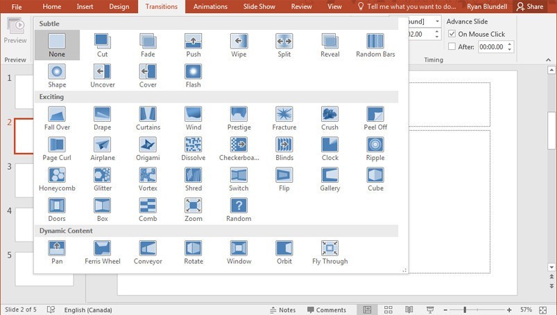Screen dimensions: 557x315
Task: Apply the Peel Off transition
Action: [375, 118]
